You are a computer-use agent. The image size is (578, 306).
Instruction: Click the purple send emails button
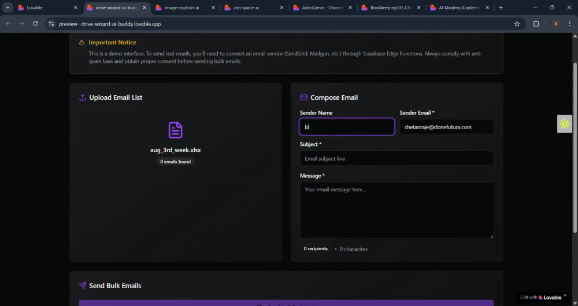(286, 303)
